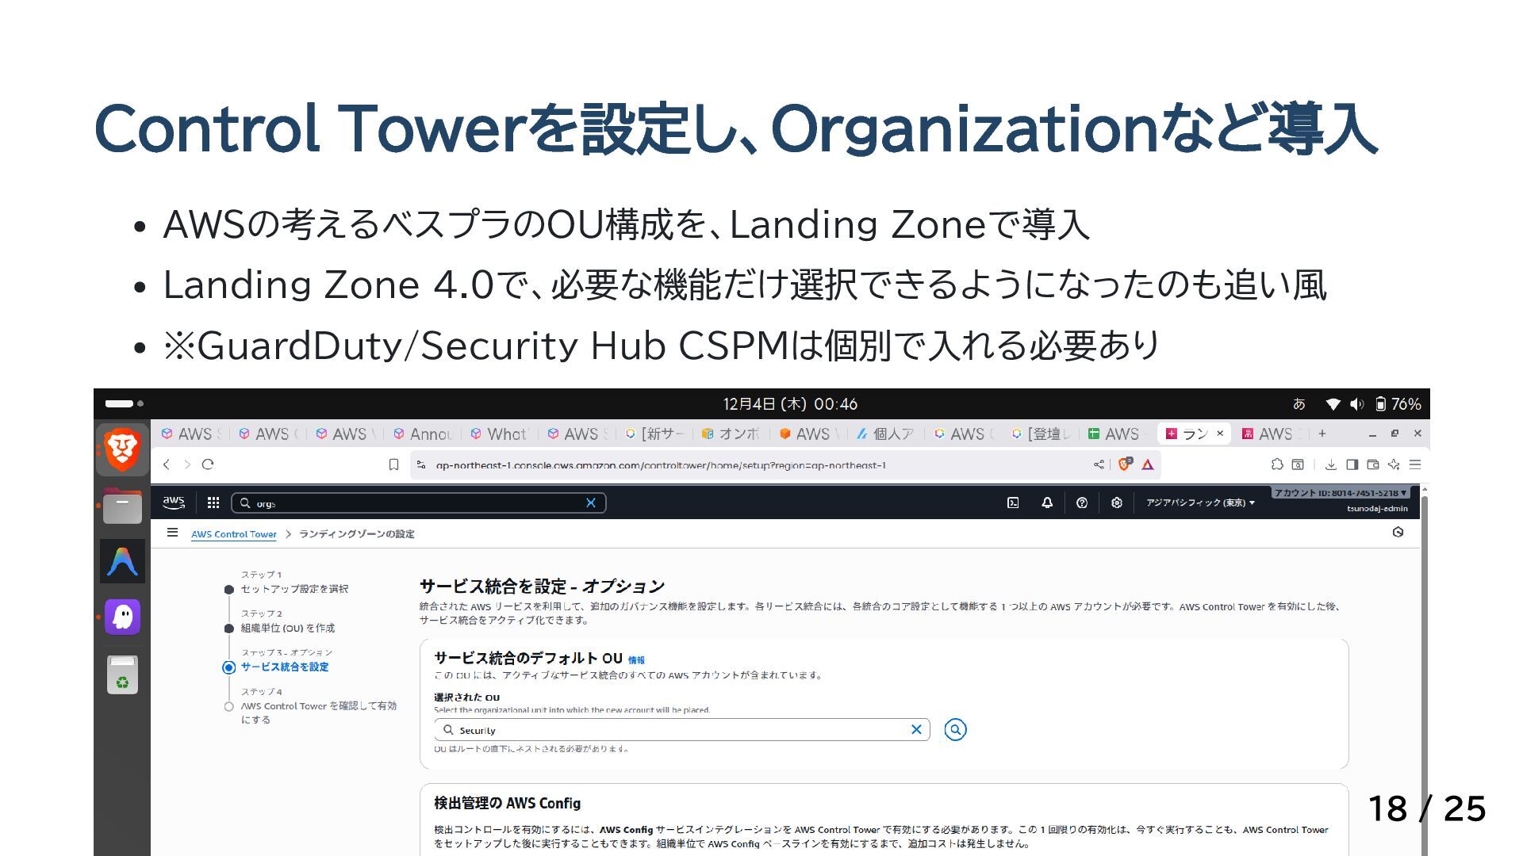Open the AWS help question-mark icon
The height and width of the screenshot is (856, 1523).
[1081, 503]
